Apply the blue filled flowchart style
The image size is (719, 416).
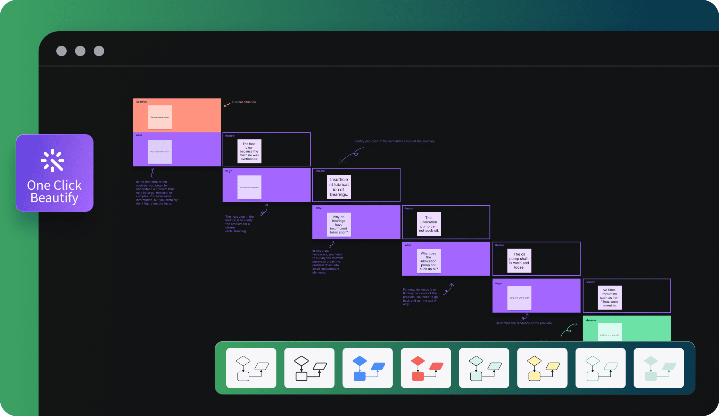(367, 368)
